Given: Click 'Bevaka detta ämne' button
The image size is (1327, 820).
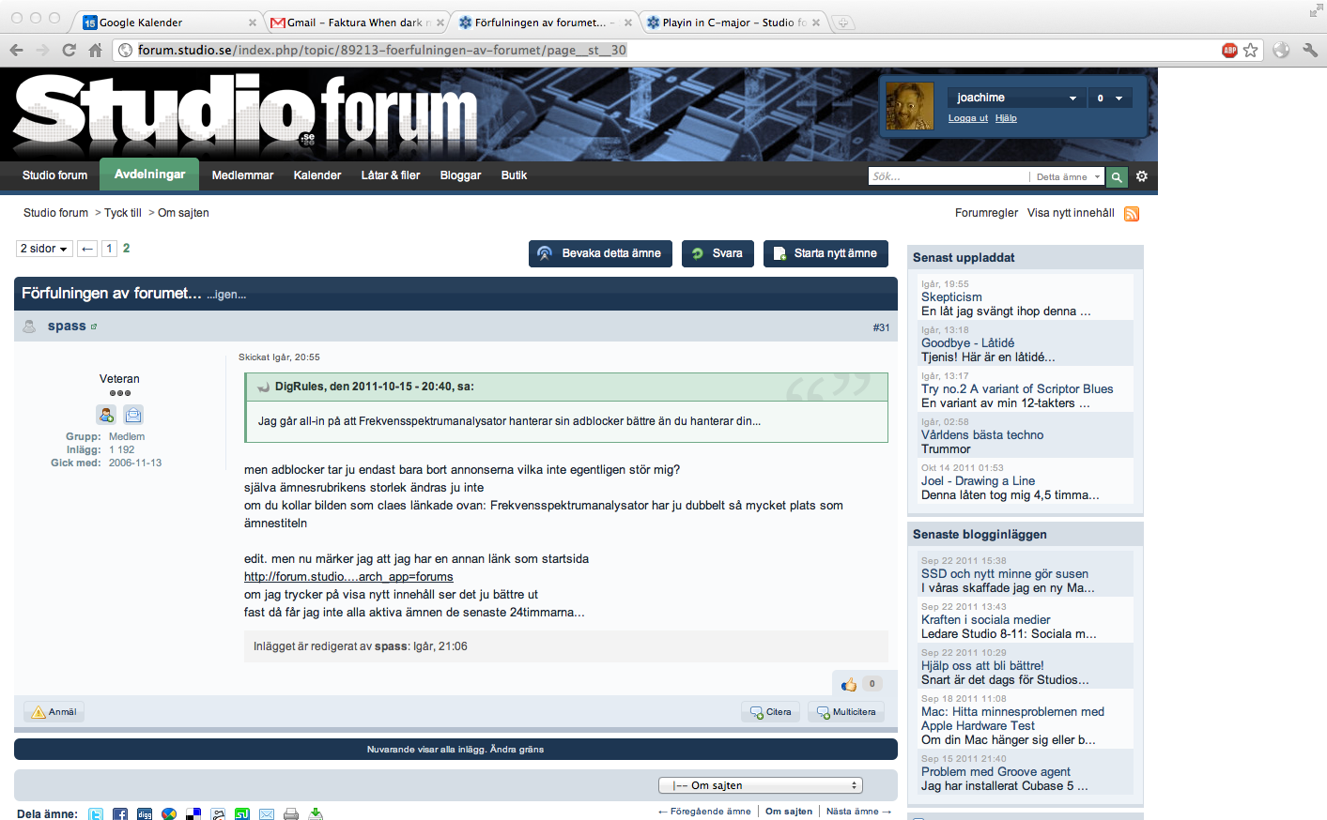Looking at the screenshot, I should [600, 253].
